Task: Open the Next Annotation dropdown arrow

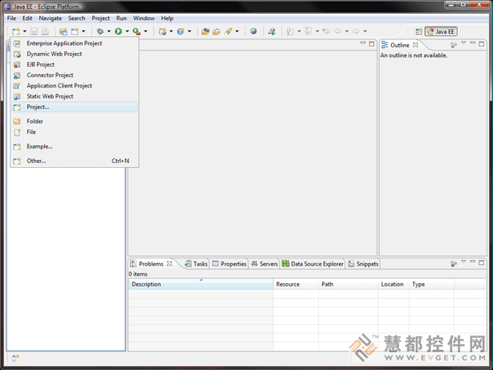Action: point(299,31)
